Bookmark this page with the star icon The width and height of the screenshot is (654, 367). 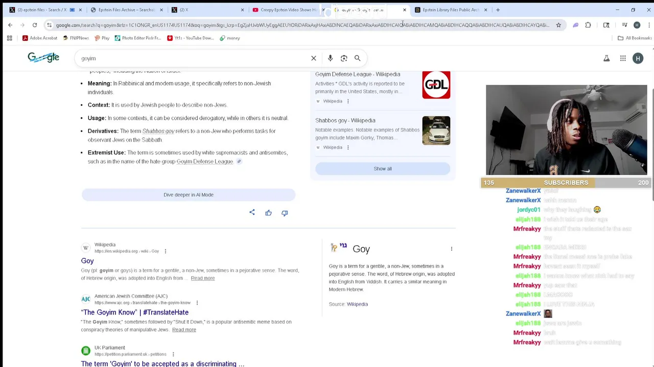coord(558,25)
